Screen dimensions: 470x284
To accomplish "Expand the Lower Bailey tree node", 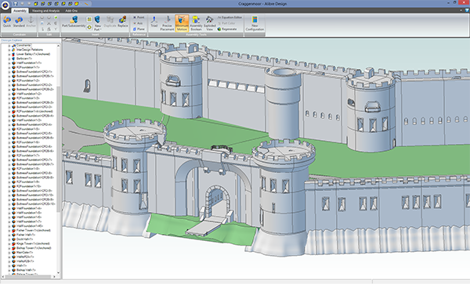I will tap(9, 54).
